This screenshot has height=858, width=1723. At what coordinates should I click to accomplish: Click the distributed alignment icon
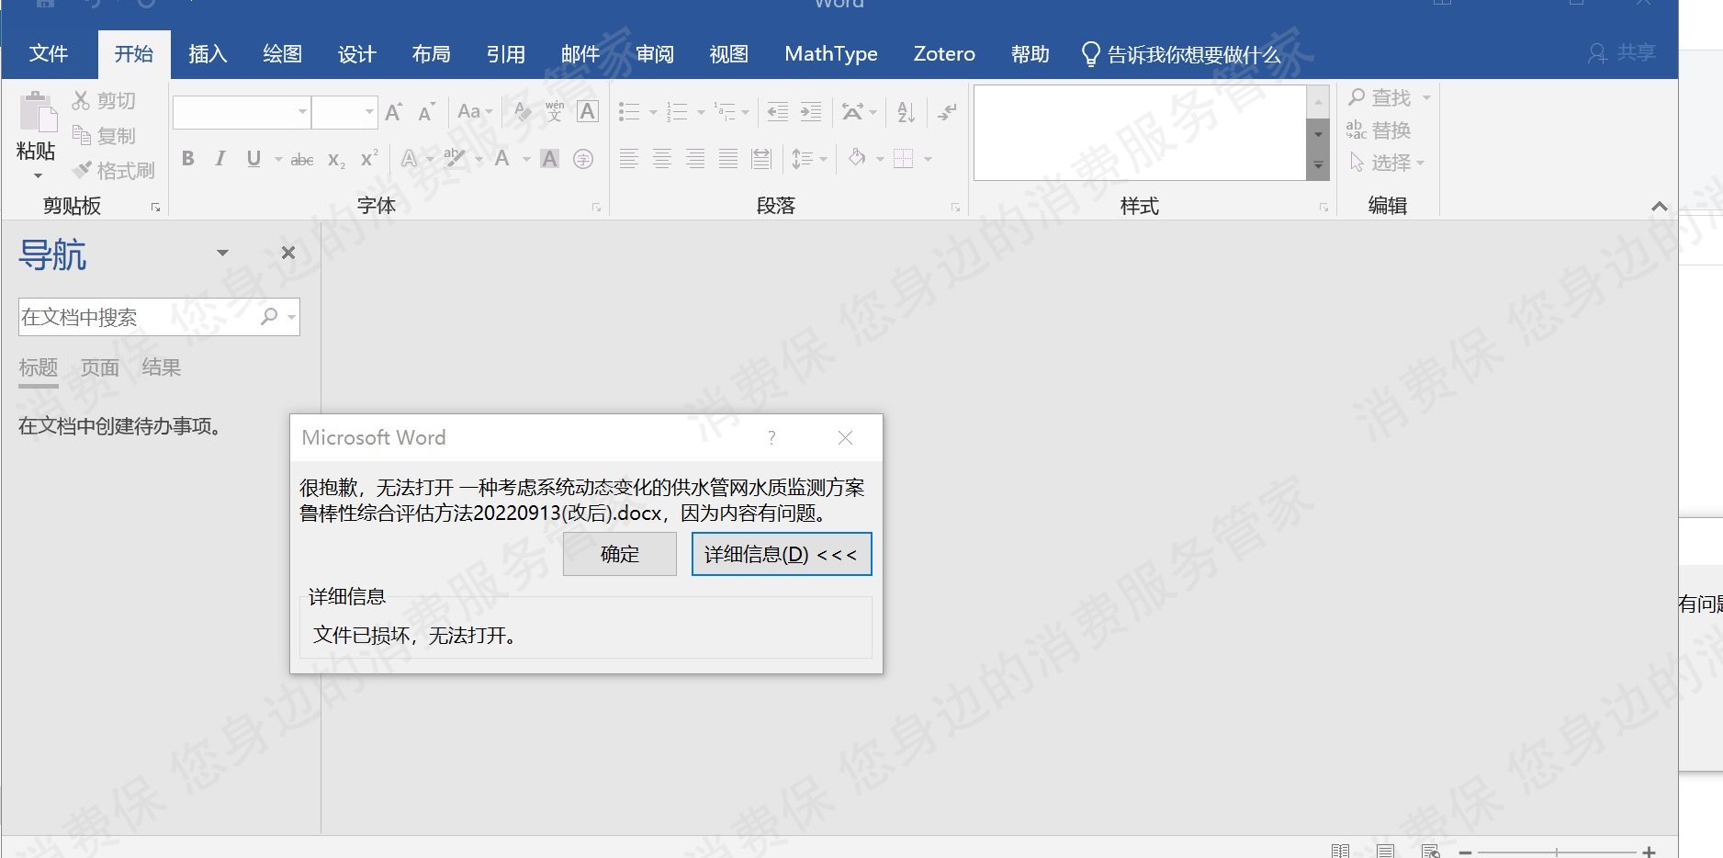coord(761,159)
